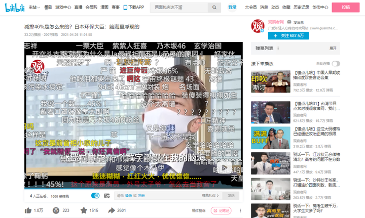365x218 pixels.
Task: Open 历史记录 in top navigation
Action: click(x=301, y=8)
